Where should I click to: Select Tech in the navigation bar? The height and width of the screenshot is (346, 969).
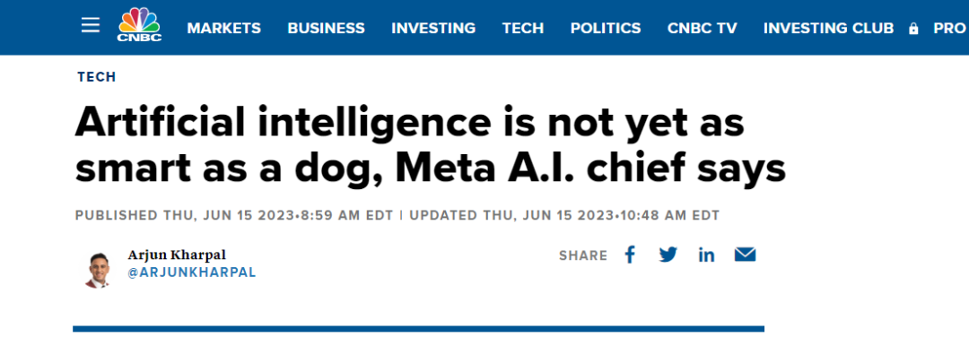click(x=523, y=29)
